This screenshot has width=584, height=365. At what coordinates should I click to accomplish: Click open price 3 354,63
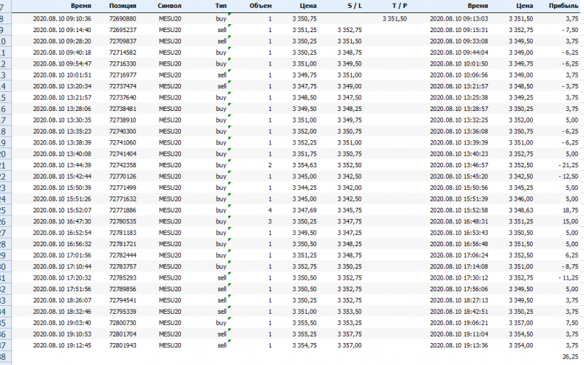click(x=304, y=165)
